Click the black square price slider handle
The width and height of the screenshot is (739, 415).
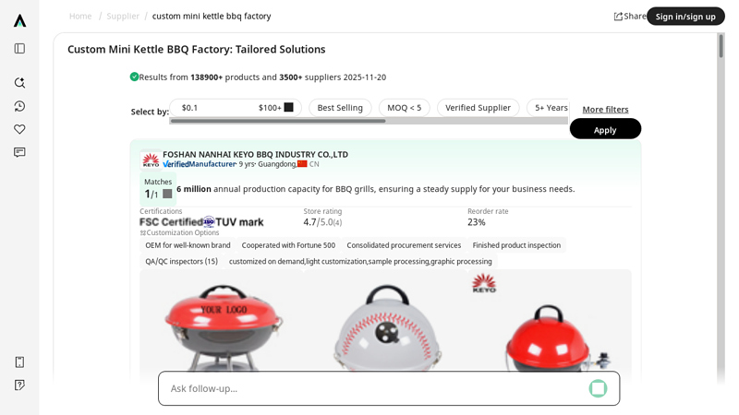[x=288, y=107]
